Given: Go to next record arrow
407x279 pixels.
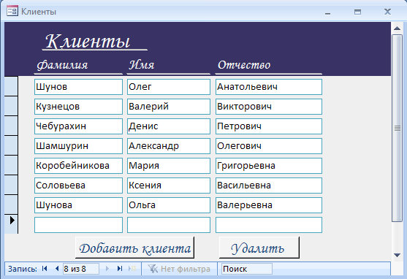Looking at the screenshot, I should coord(107,269).
